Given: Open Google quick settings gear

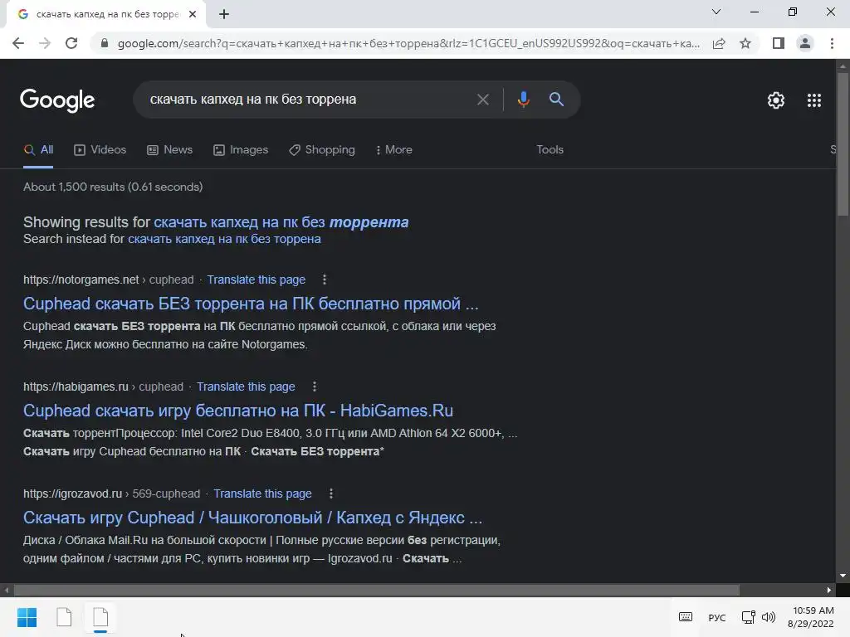Looking at the screenshot, I should 776,100.
